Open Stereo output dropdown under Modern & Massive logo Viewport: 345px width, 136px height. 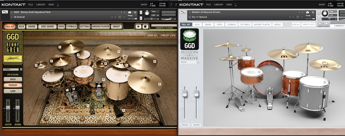198,62
